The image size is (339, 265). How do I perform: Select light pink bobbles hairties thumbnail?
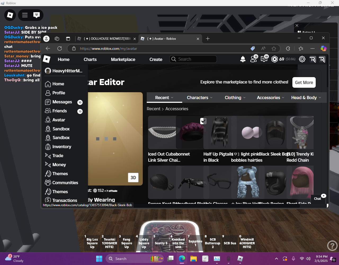248,132
